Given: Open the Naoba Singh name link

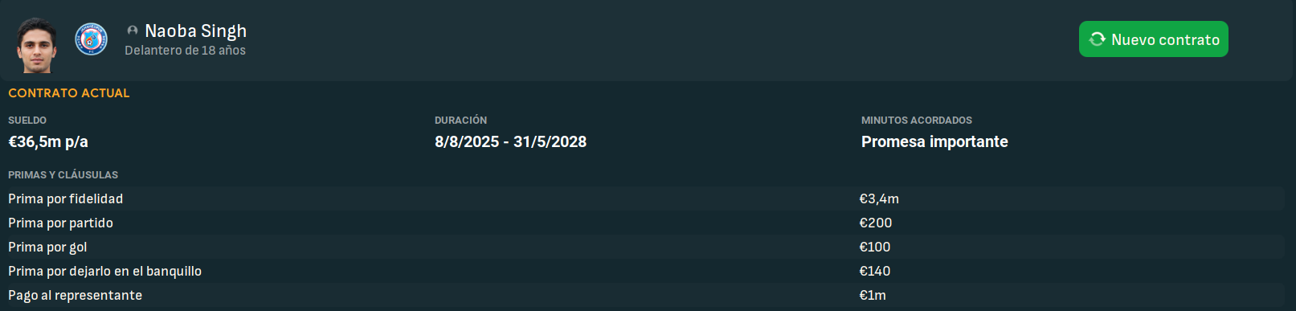Looking at the screenshot, I should (x=195, y=31).
